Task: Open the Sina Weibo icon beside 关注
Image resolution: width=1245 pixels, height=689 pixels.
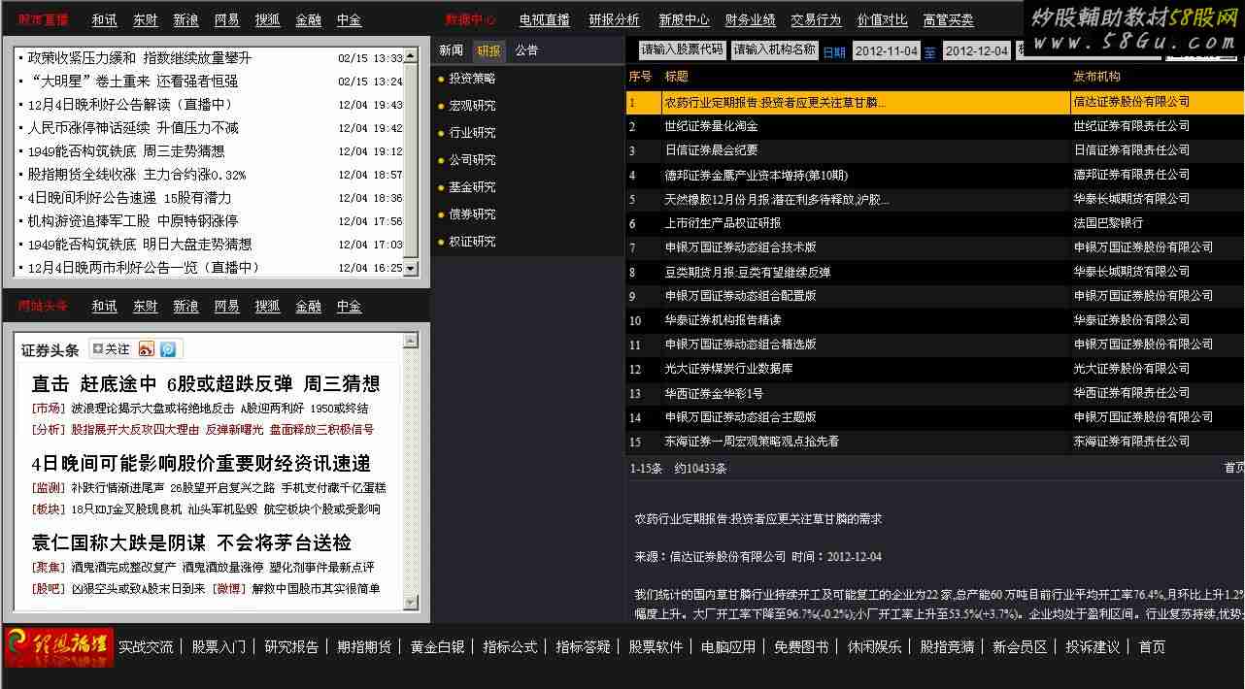Action: [147, 349]
